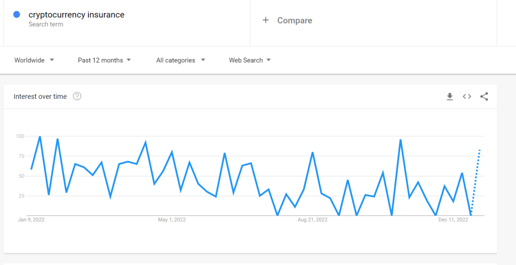Open the Worldwide region dropdown
This screenshot has width=516, height=265.
(x=34, y=60)
